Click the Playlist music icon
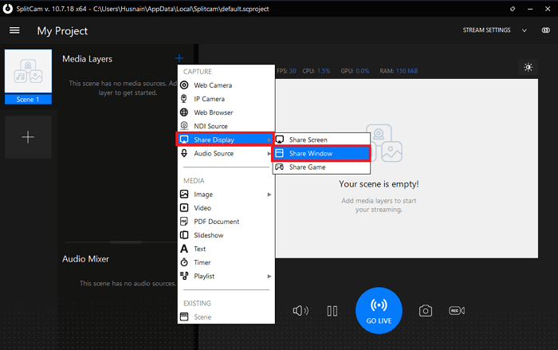558x350 pixels. pyautogui.click(x=184, y=276)
